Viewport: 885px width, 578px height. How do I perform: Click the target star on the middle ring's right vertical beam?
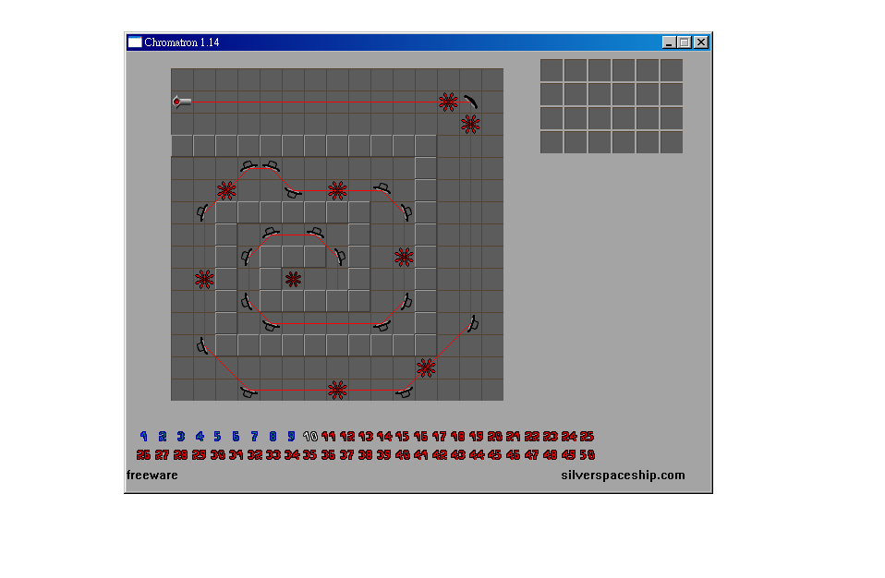[x=404, y=257]
